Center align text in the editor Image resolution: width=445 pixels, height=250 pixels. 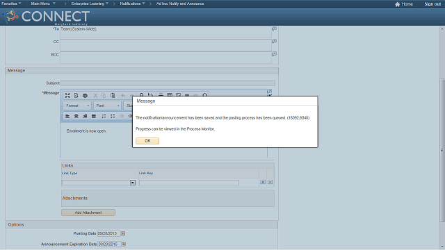(76, 116)
